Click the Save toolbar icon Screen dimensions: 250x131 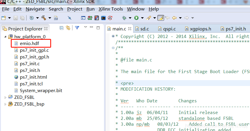(x=16, y=18)
